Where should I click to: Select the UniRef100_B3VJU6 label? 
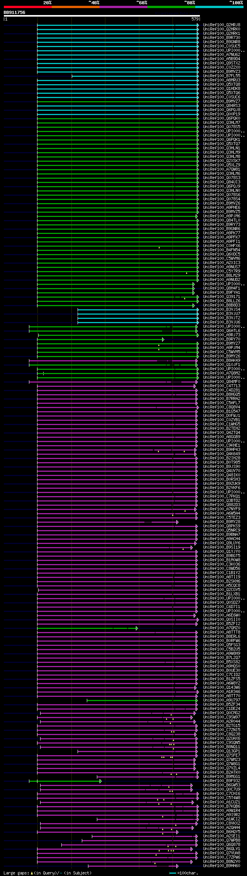click(x=222, y=322)
